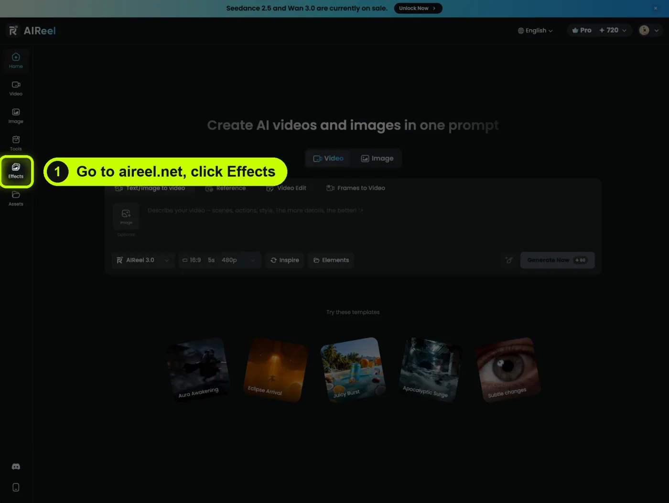Screen dimensions: 669x503
Task: Open the Juicy Burst template
Action: coord(353,369)
